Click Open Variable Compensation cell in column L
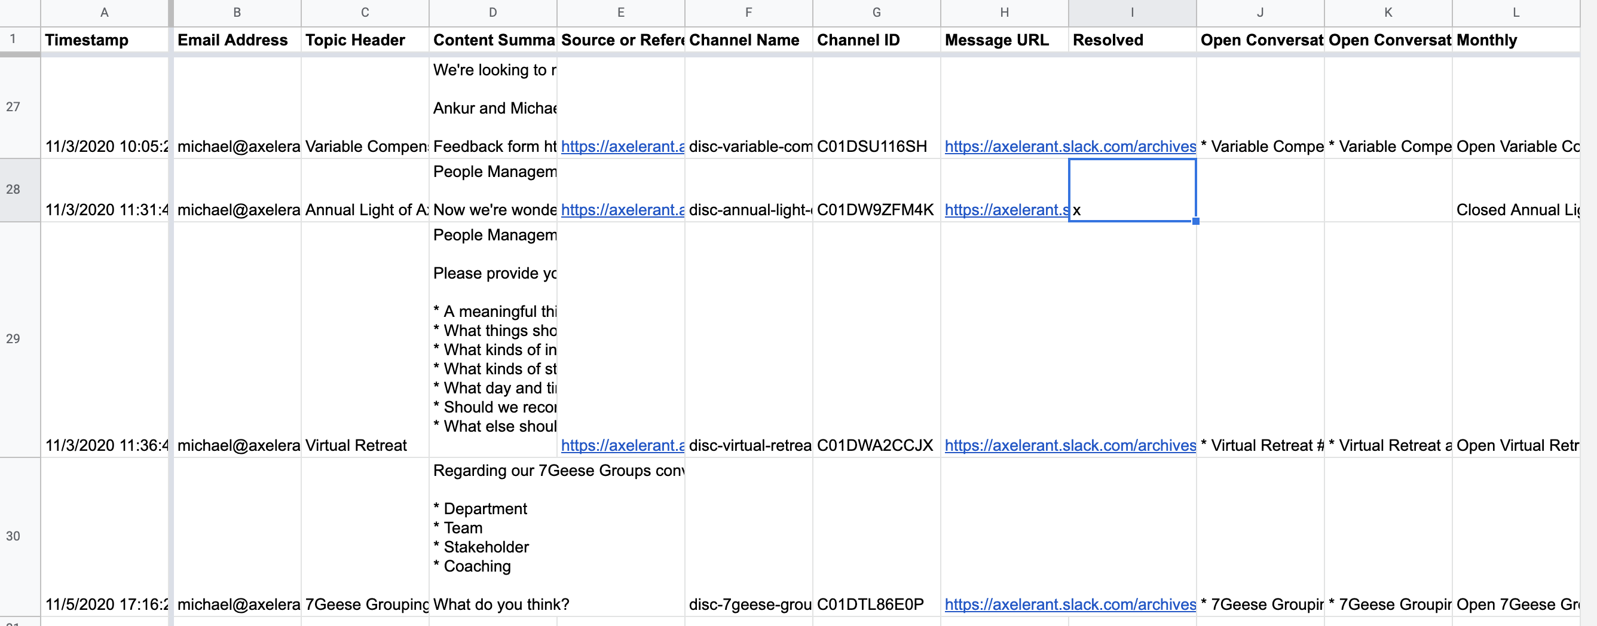The width and height of the screenshot is (1597, 626). pyautogui.click(x=1516, y=108)
